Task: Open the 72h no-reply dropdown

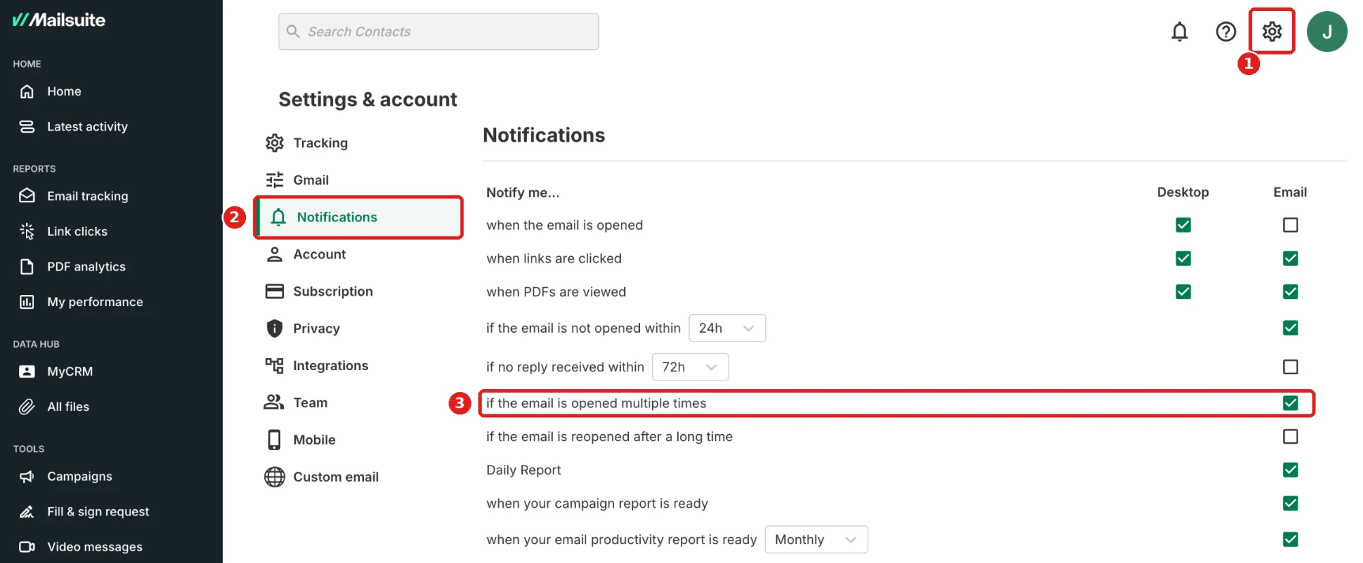Action: point(690,367)
